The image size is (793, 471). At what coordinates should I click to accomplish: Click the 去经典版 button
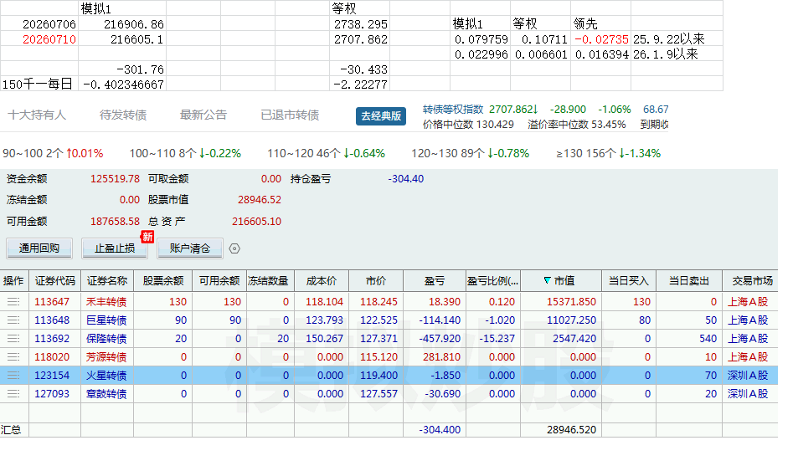(381, 115)
